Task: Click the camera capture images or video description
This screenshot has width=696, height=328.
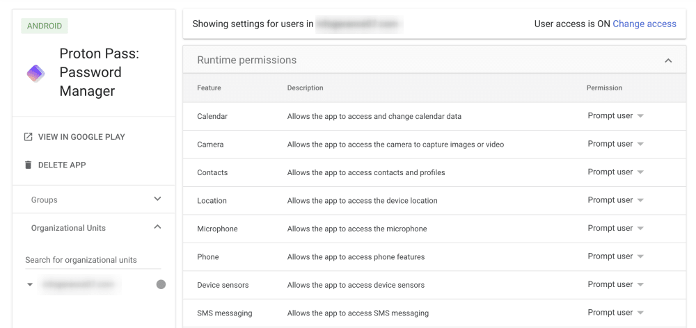Action: pos(395,145)
